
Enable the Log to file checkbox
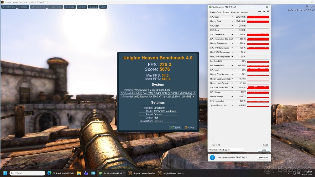[211, 144]
